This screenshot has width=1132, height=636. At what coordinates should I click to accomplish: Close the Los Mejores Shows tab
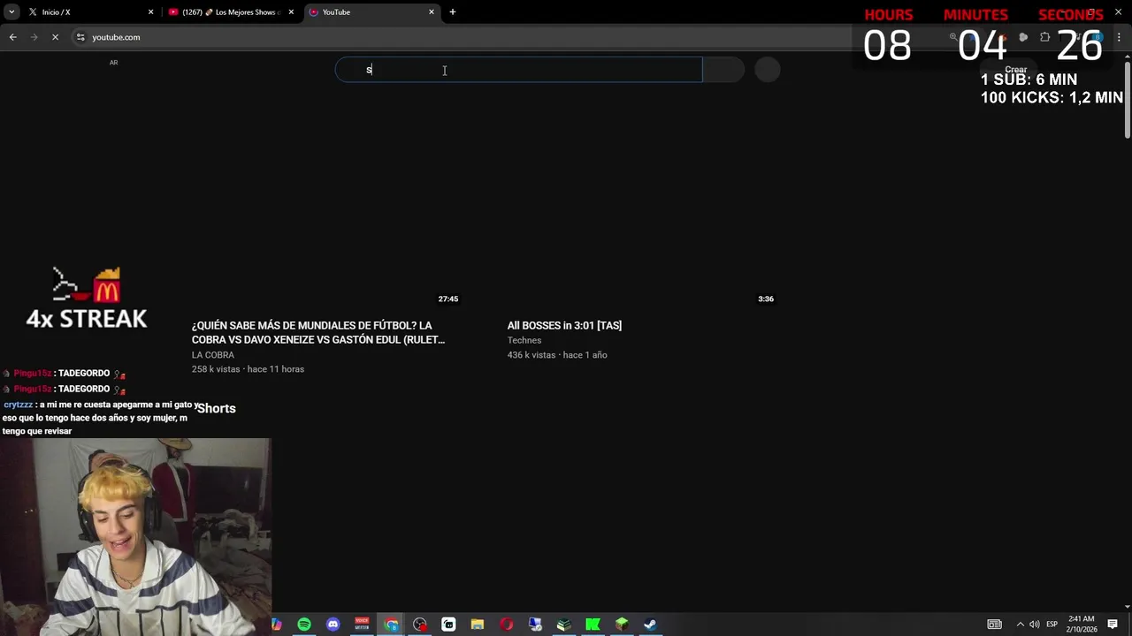pyautogui.click(x=291, y=12)
